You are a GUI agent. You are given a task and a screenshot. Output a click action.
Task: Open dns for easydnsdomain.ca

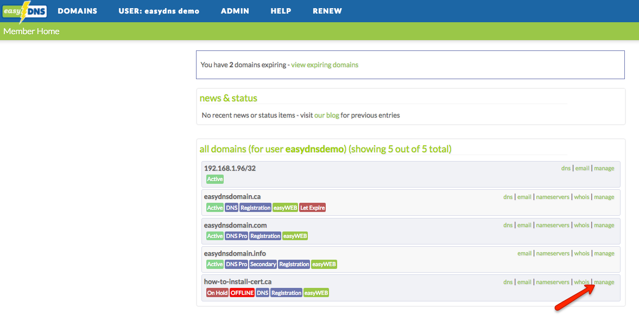click(x=508, y=197)
